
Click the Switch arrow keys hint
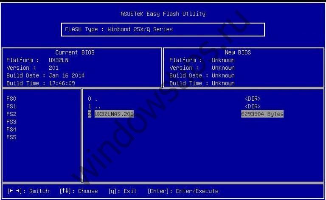pos(28,191)
